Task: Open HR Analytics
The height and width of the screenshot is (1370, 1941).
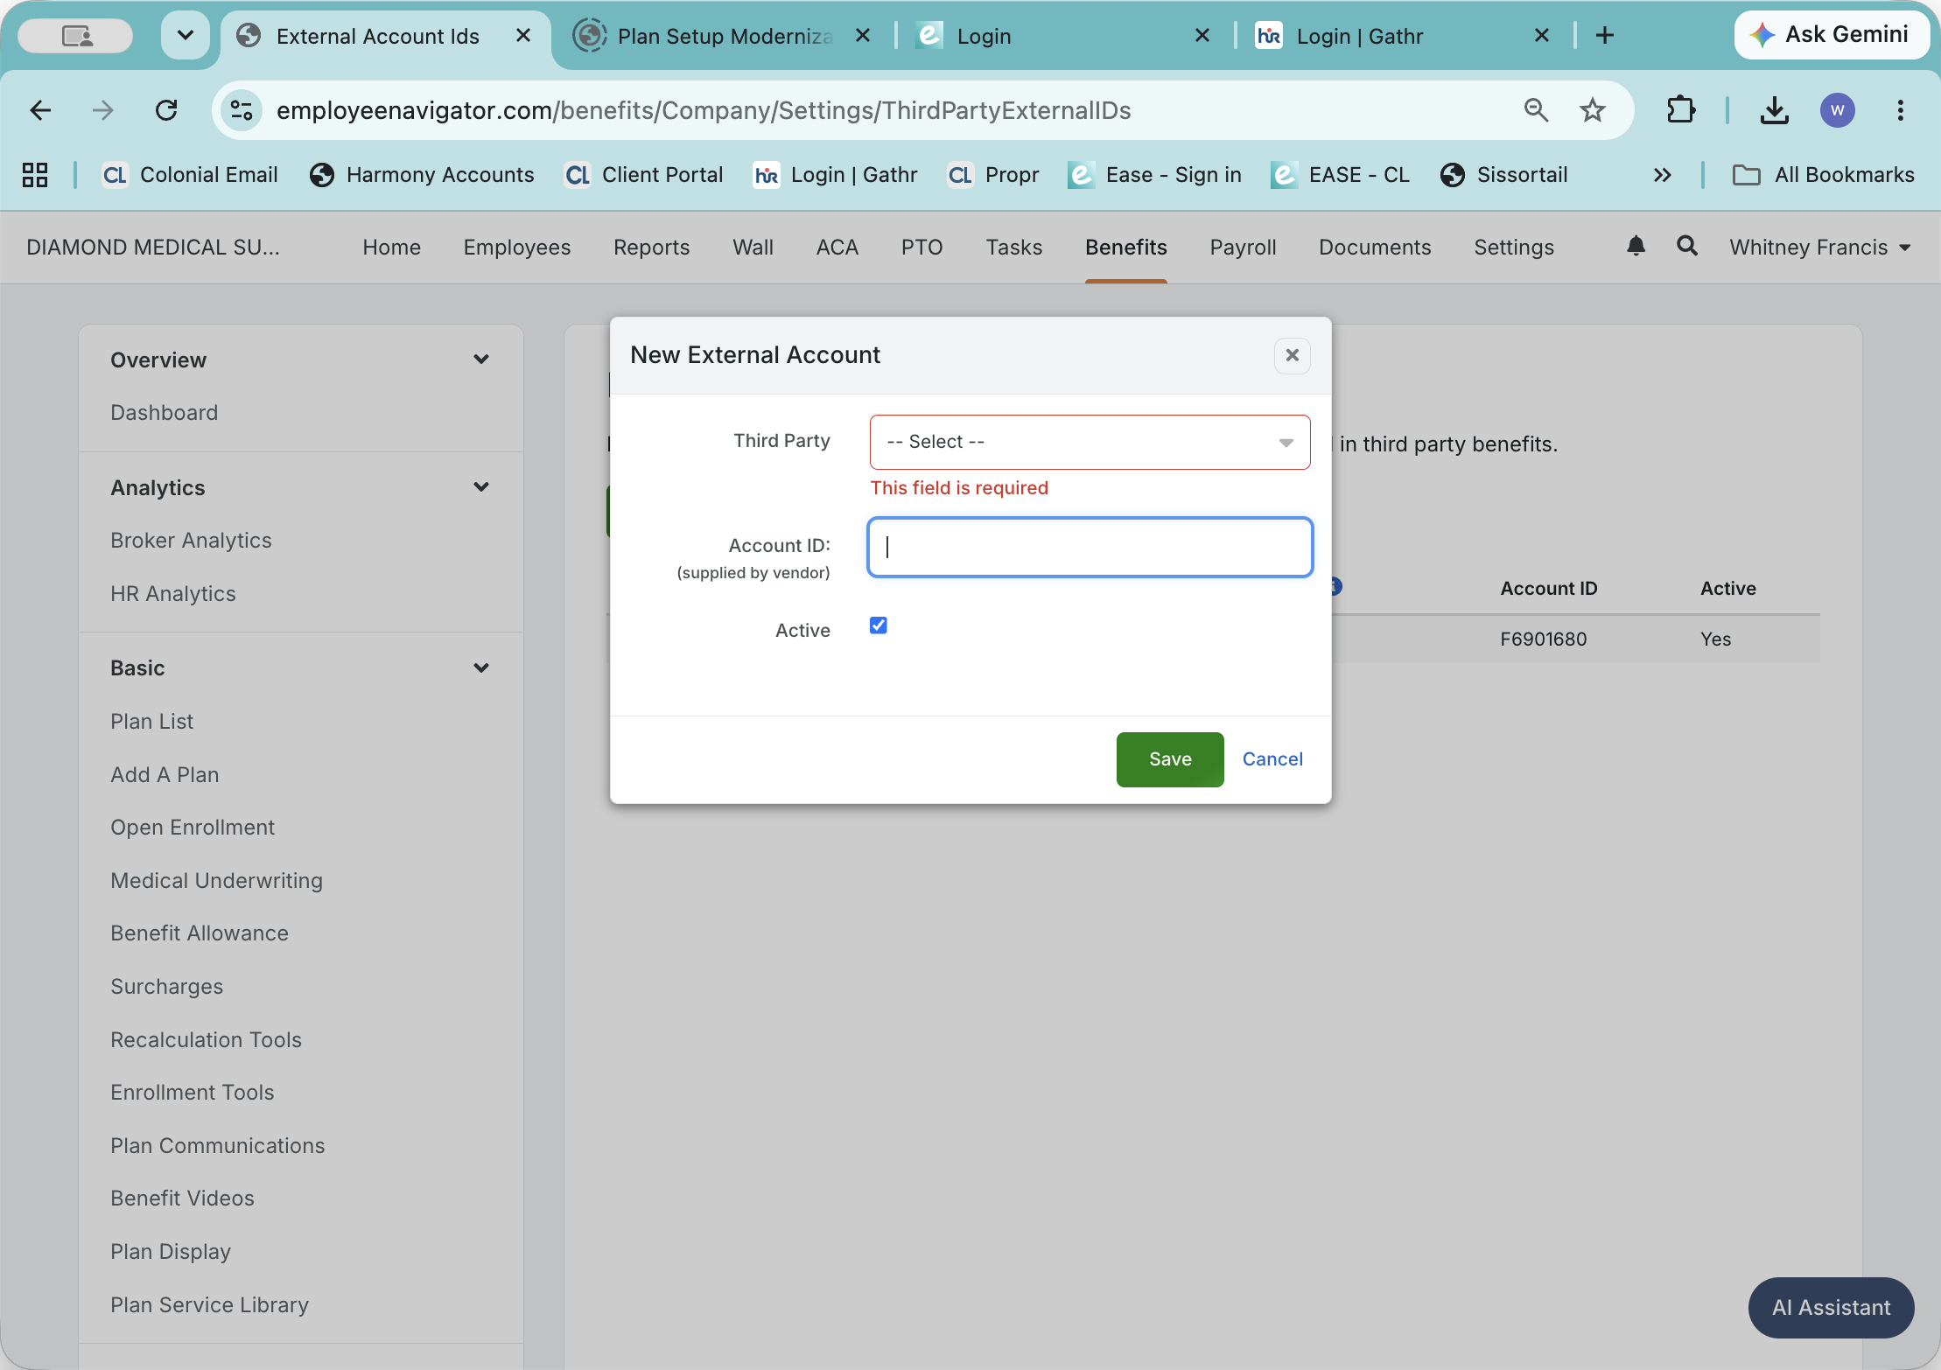Action: coord(173,594)
